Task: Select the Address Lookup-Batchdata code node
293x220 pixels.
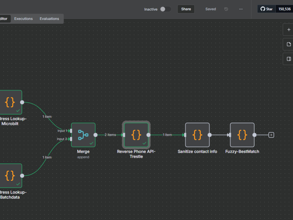Action: pyautogui.click(x=10, y=176)
